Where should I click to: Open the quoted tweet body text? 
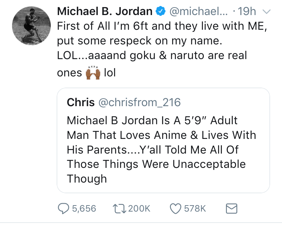pyautogui.click(x=161, y=149)
